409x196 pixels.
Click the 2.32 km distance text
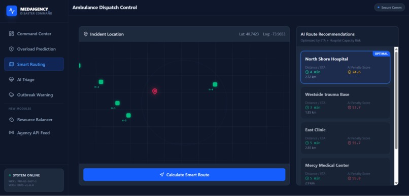(x=311, y=77)
